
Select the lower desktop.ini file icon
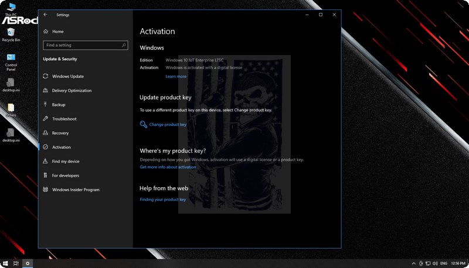click(x=11, y=135)
